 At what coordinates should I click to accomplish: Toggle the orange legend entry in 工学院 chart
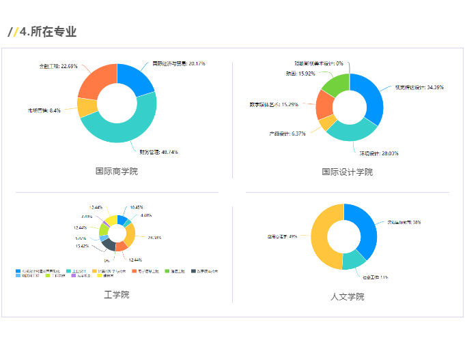click(133, 270)
